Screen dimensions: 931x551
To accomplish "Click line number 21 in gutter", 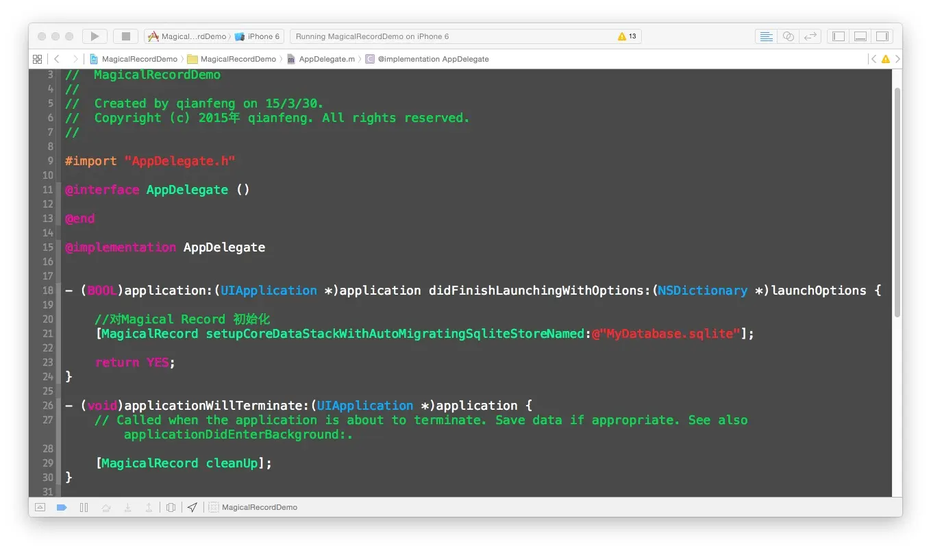I will point(47,334).
